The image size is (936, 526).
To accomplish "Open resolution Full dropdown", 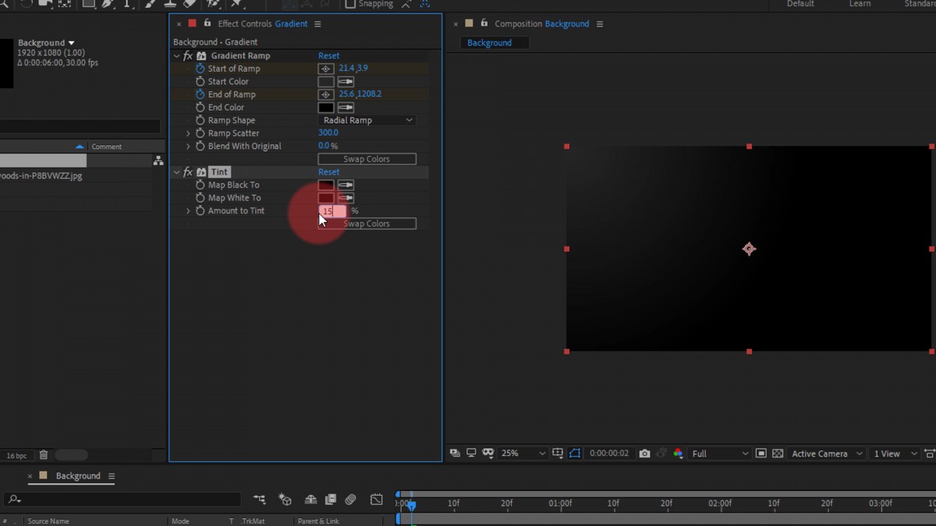I will click(x=720, y=454).
